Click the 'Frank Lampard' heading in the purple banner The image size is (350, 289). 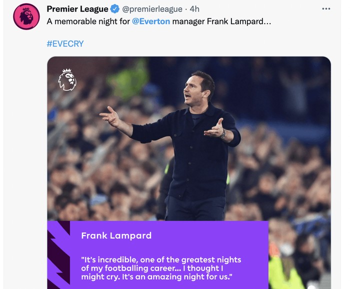coord(116,235)
